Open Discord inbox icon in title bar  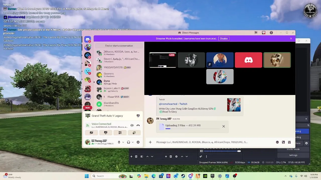(264, 33)
